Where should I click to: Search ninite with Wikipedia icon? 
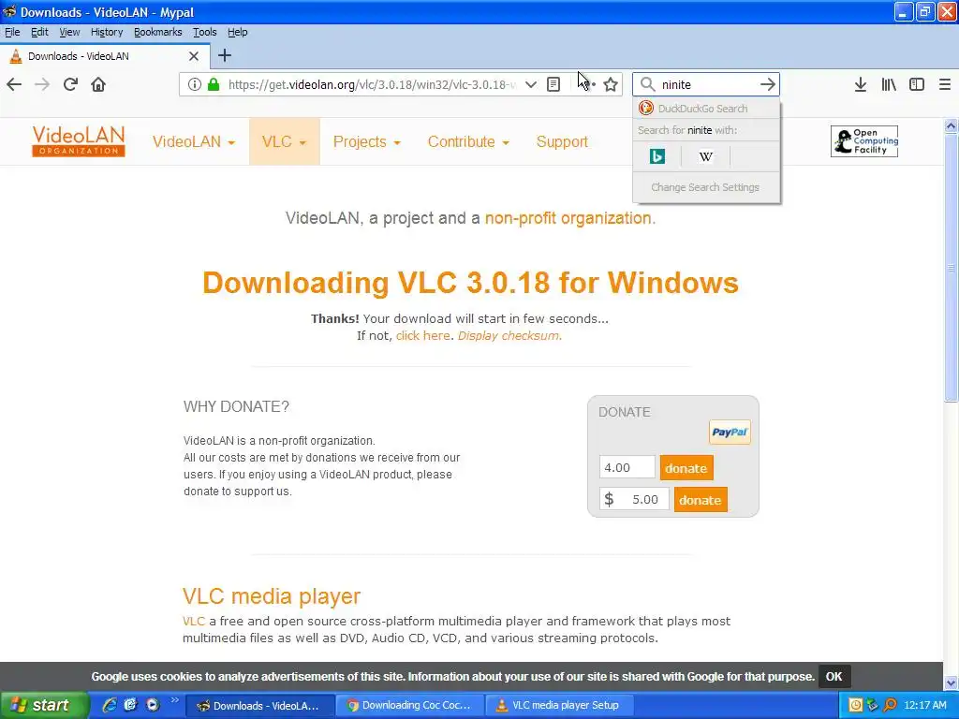click(706, 156)
